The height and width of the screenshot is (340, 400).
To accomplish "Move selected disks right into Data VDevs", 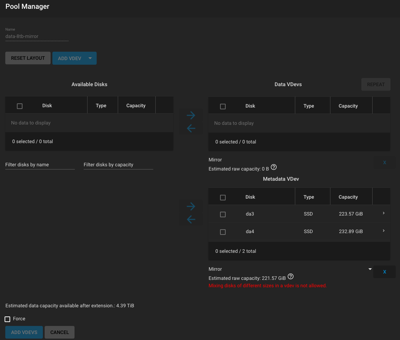I will 191,115.
